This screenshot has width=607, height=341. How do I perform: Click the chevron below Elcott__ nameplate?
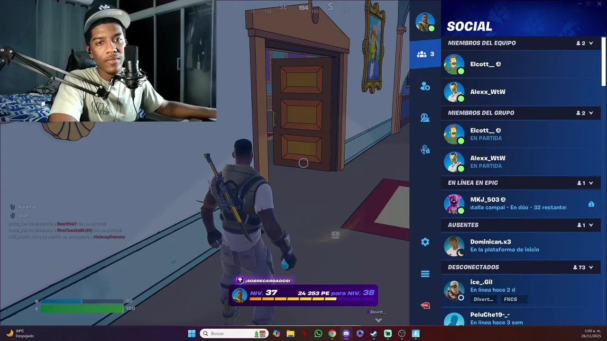(x=378, y=321)
